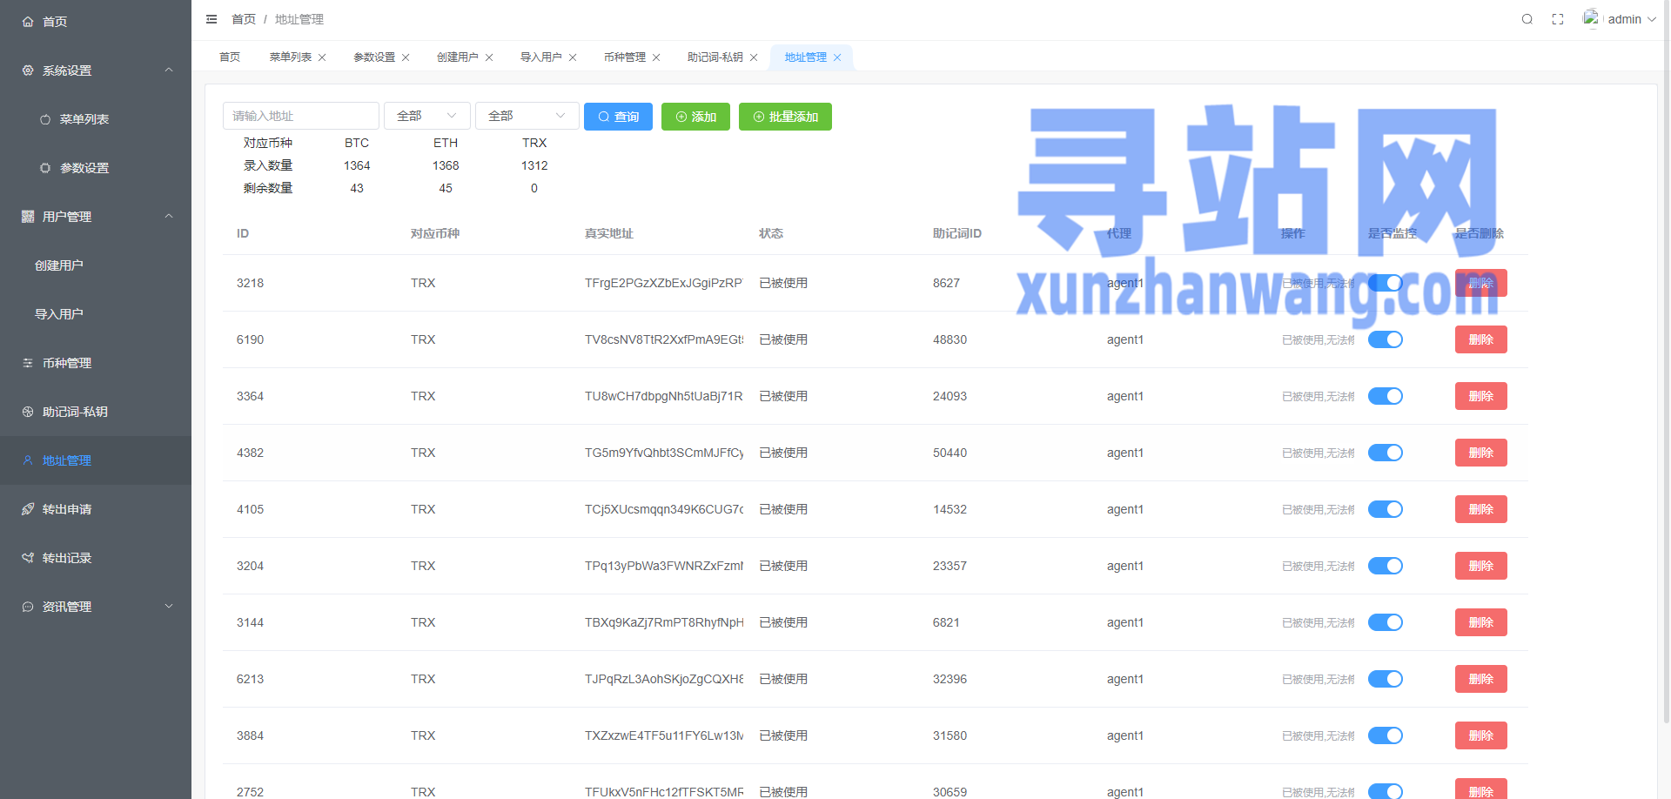Toggle monitoring switch for ID 4105
Image resolution: width=1671 pixels, height=799 pixels.
[x=1386, y=509]
